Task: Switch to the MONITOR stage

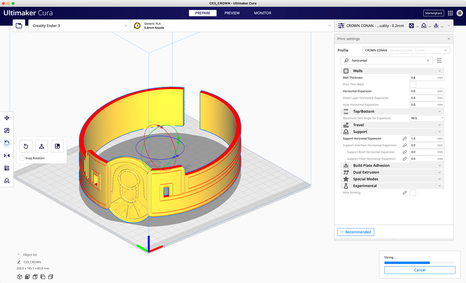Action: 262,13
